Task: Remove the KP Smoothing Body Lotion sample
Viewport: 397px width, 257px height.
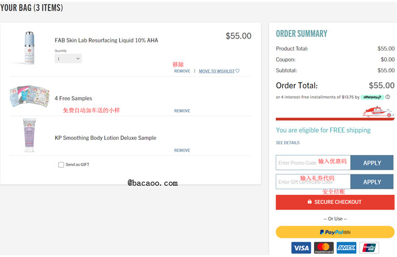Action: [x=182, y=151]
